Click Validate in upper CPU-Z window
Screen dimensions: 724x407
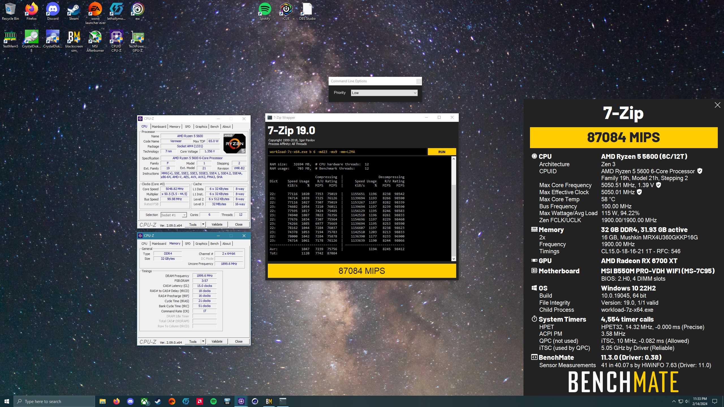click(217, 224)
